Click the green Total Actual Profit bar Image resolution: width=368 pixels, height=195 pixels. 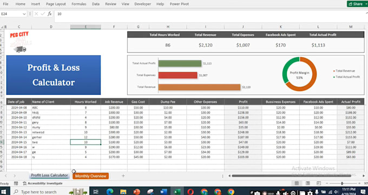[x=180, y=63]
